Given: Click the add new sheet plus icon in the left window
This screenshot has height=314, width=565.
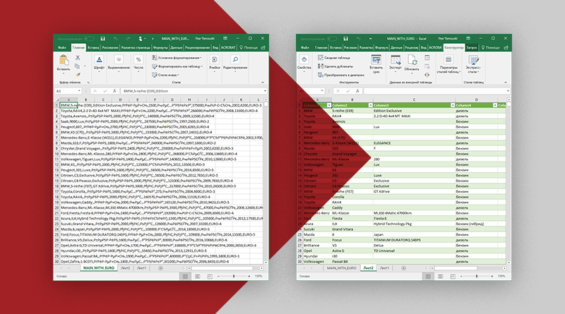Looking at the screenshot, I should pos(161,268).
